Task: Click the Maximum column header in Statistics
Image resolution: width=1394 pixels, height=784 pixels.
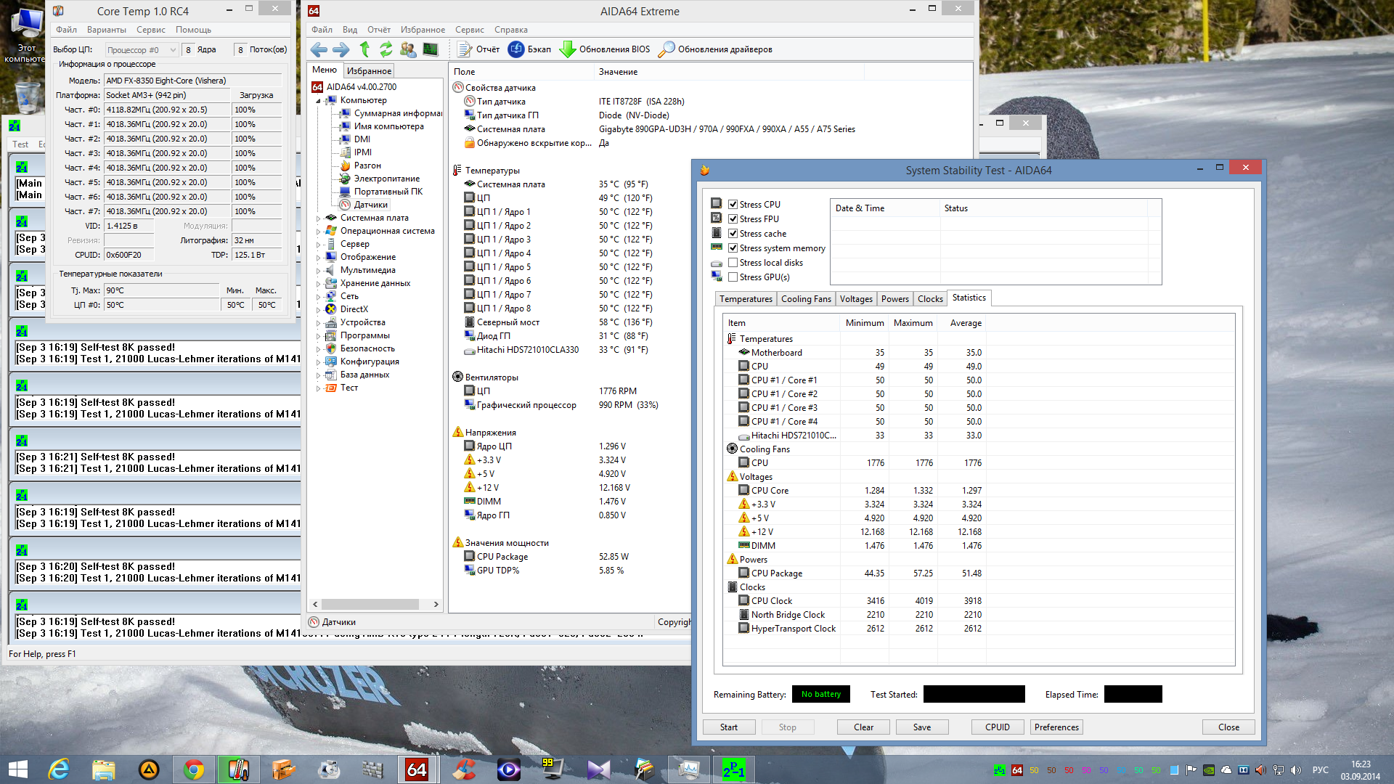Action: (913, 323)
